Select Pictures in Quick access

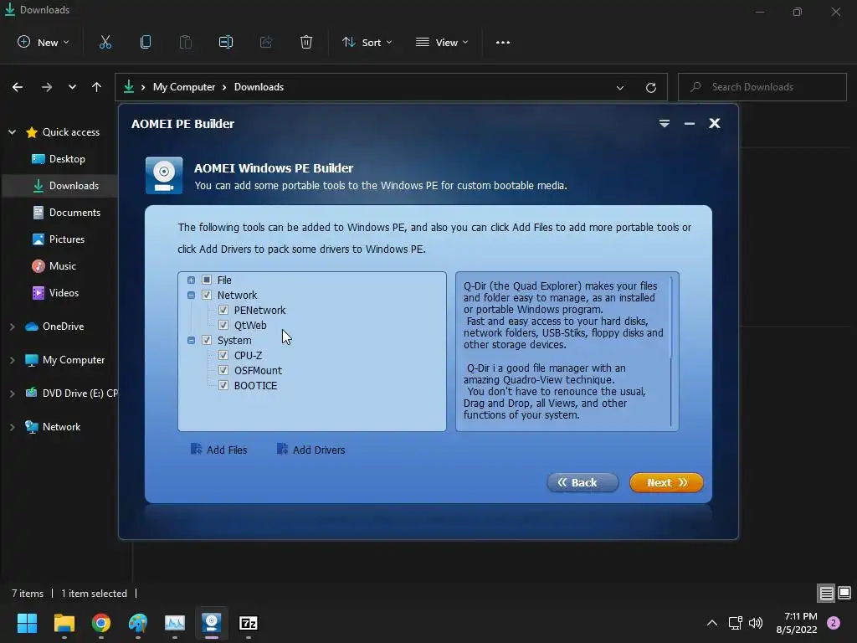tap(59, 239)
